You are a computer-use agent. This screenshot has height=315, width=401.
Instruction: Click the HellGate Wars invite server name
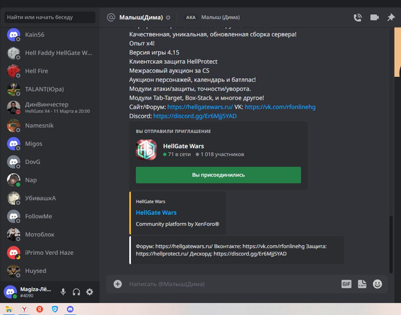(x=184, y=146)
